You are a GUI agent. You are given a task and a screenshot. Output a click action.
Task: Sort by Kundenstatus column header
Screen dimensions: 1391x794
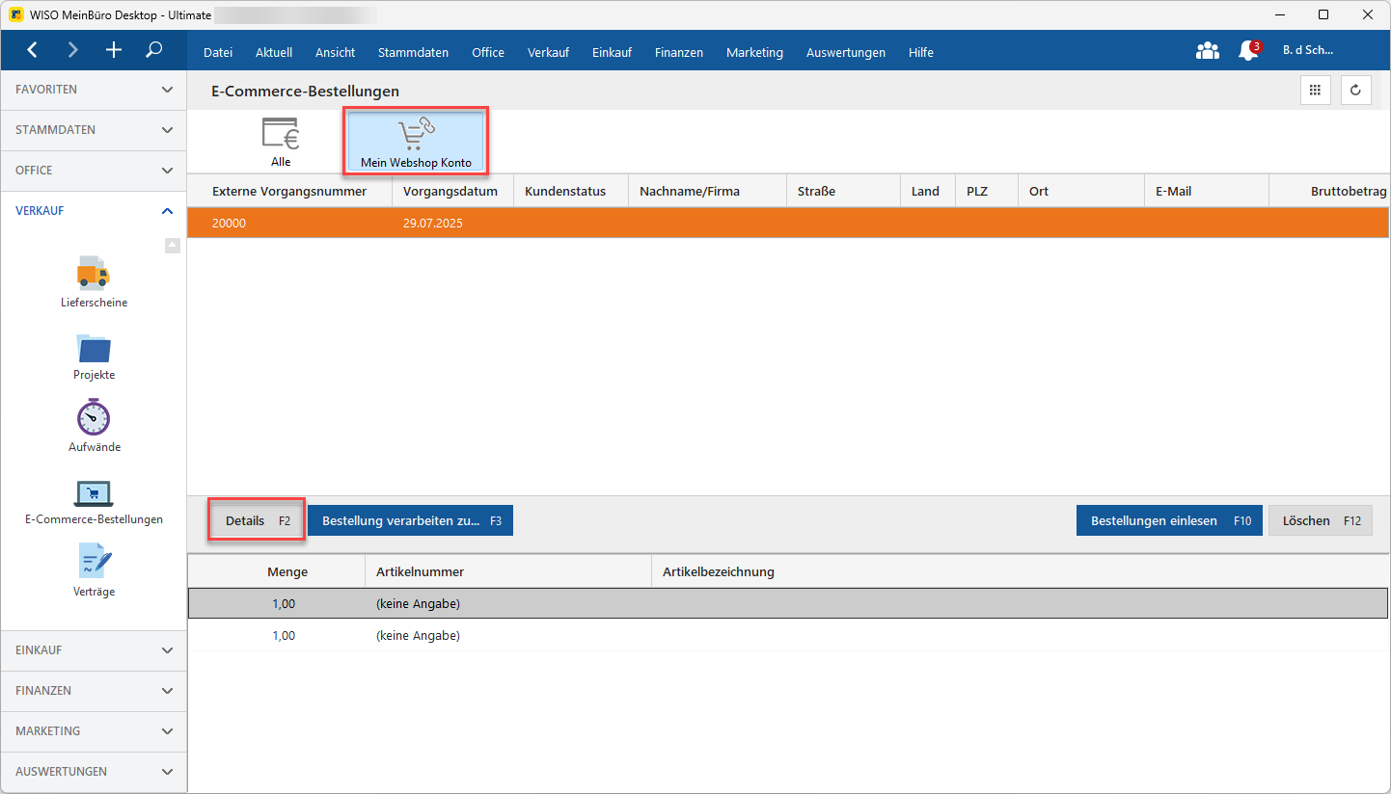click(571, 191)
